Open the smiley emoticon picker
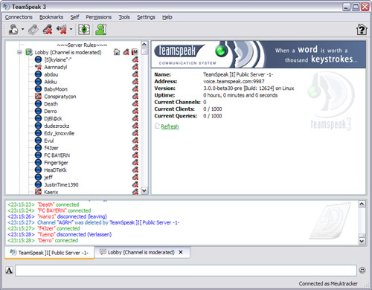The image size is (372, 290). [x=362, y=270]
